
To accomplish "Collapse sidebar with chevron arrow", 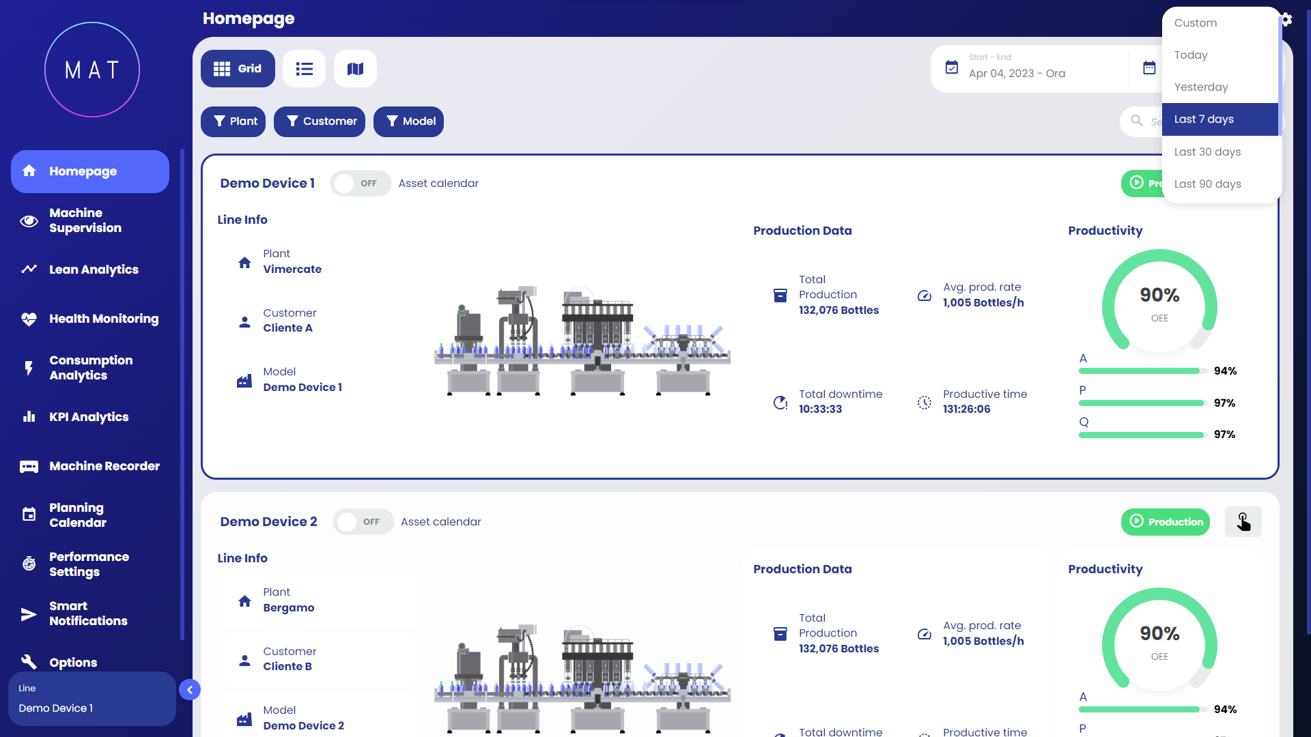I will (x=190, y=690).
